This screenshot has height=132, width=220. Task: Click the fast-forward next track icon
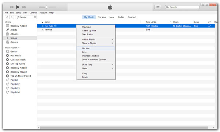[x=24, y=7]
